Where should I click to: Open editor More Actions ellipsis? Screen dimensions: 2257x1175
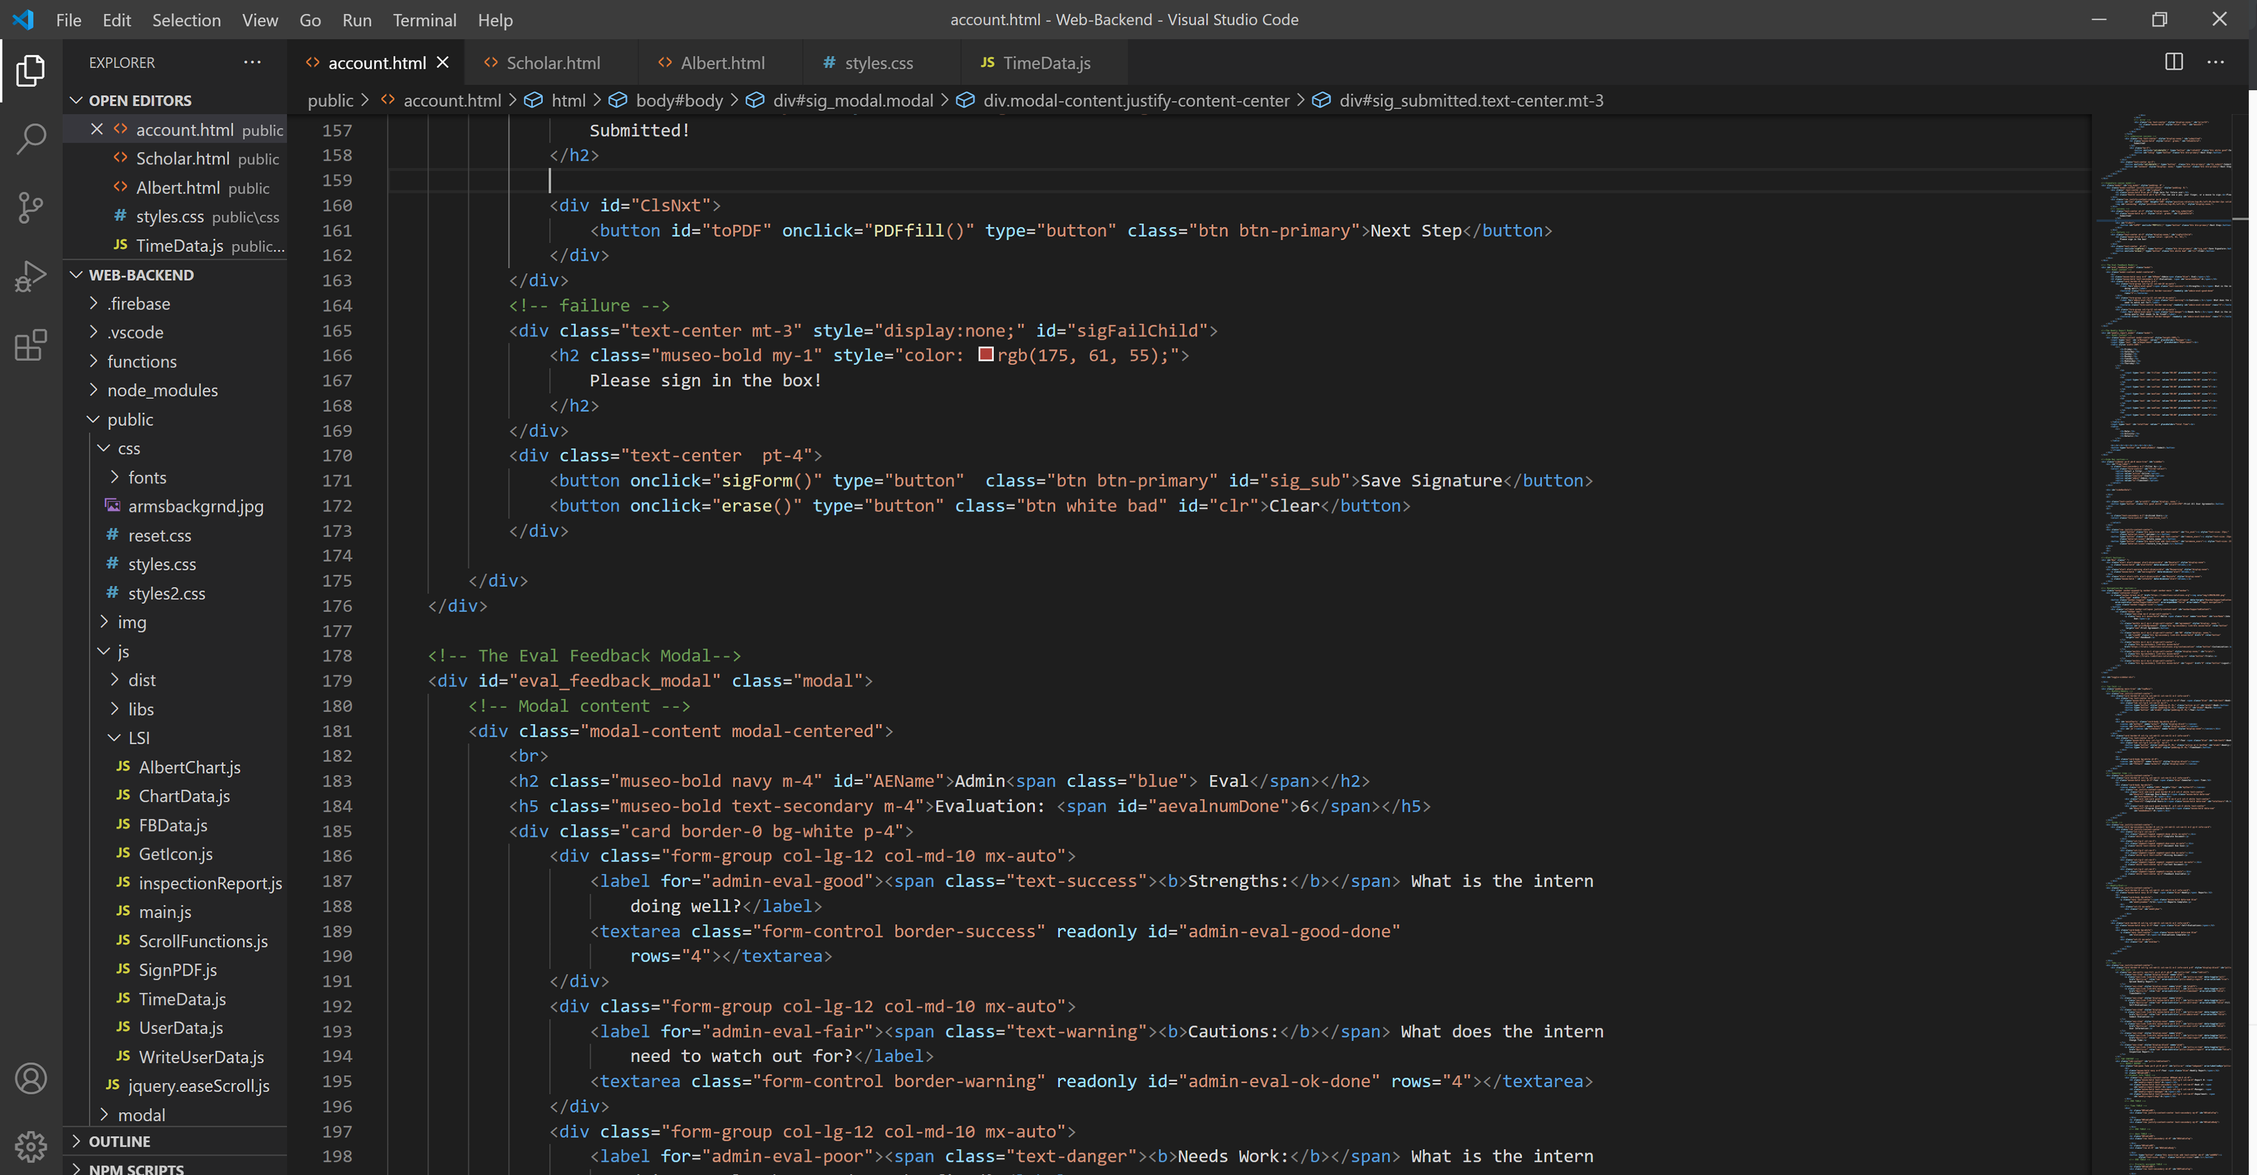[2216, 62]
